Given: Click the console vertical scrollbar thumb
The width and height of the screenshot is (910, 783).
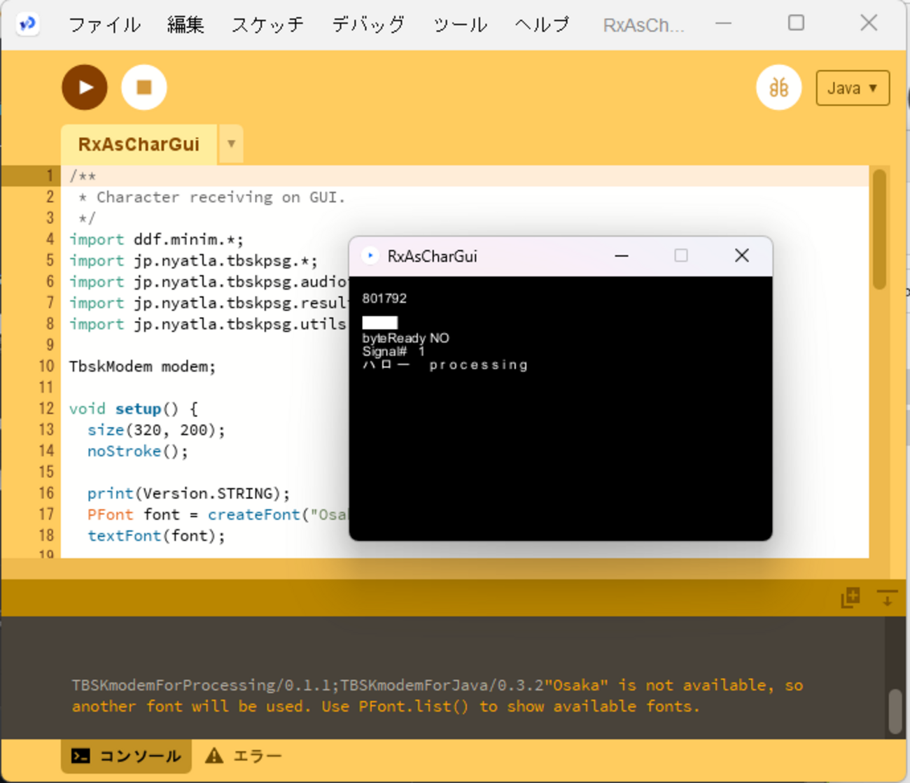Looking at the screenshot, I should click(x=895, y=712).
